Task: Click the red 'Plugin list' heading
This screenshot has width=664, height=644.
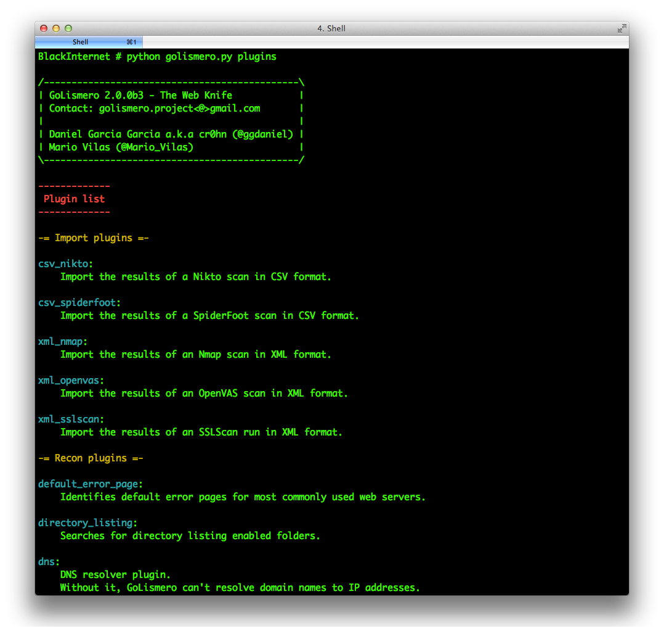Action: 74,199
